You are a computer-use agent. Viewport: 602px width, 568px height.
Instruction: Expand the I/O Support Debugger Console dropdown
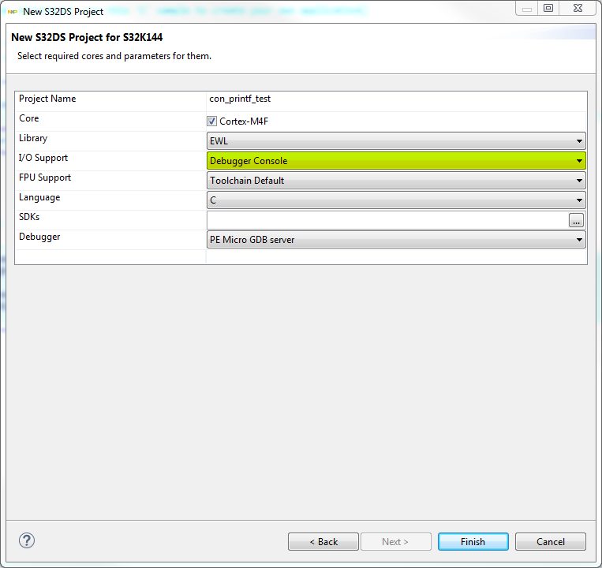tap(396, 161)
